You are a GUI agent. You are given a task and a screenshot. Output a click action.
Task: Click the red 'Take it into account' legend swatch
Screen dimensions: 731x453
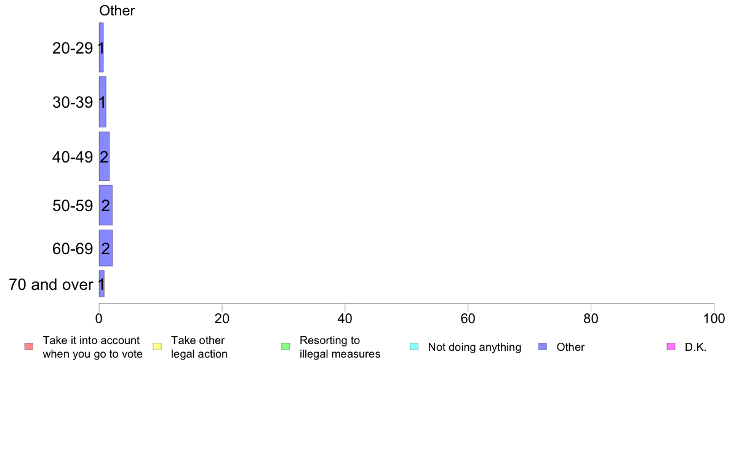point(29,347)
